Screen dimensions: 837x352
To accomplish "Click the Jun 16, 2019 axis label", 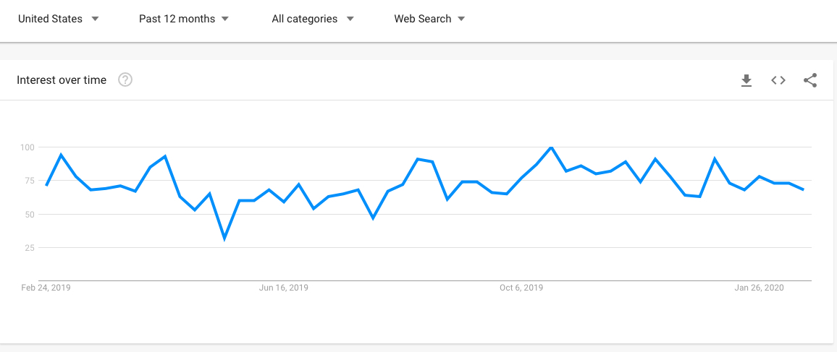I will coord(283,288).
